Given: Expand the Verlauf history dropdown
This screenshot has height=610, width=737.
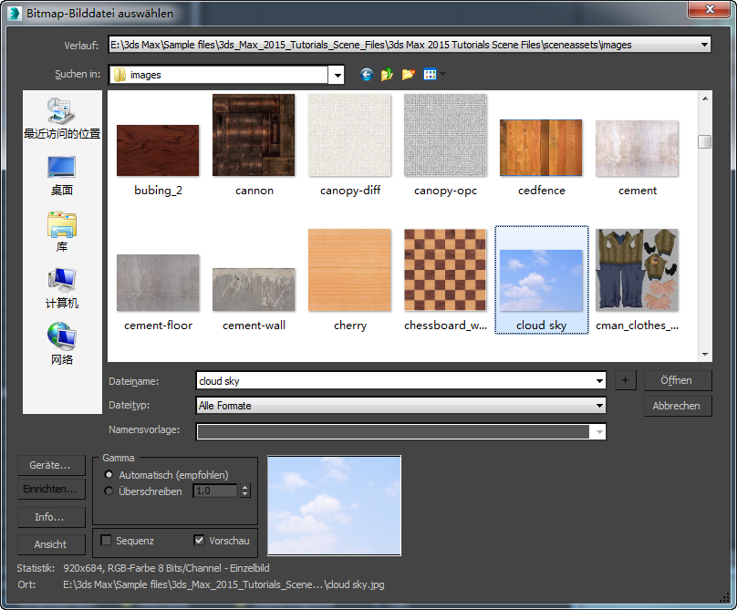Looking at the screenshot, I should [x=704, y=44].
